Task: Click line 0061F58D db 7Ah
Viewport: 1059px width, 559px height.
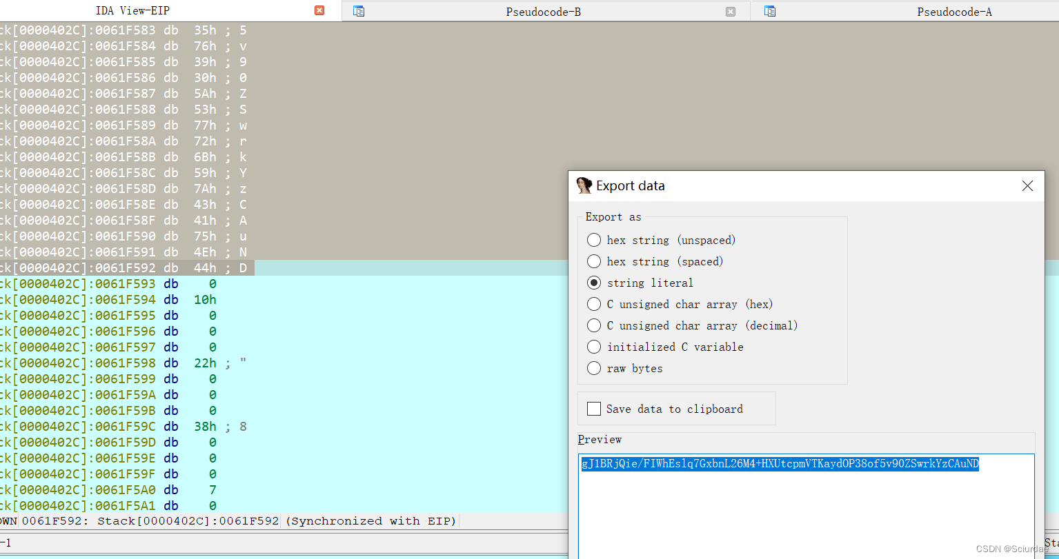Action: pos(123,189)
